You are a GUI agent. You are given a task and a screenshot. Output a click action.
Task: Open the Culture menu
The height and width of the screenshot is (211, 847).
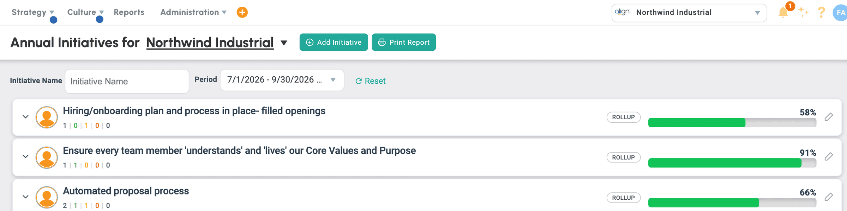point(85,12)
